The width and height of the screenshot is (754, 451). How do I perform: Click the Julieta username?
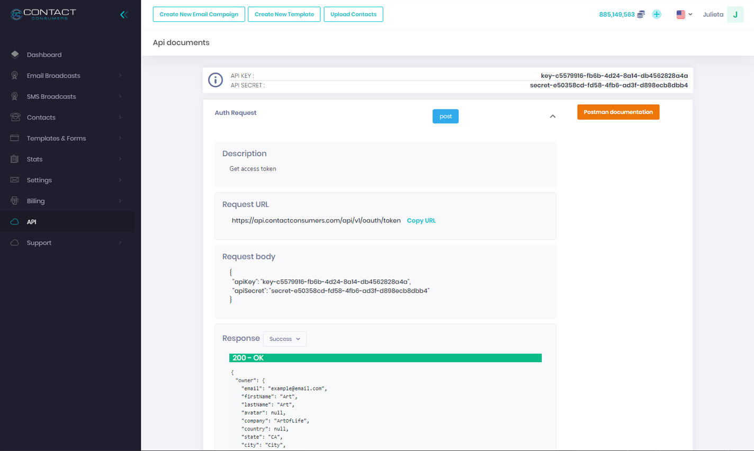[713, 14]
